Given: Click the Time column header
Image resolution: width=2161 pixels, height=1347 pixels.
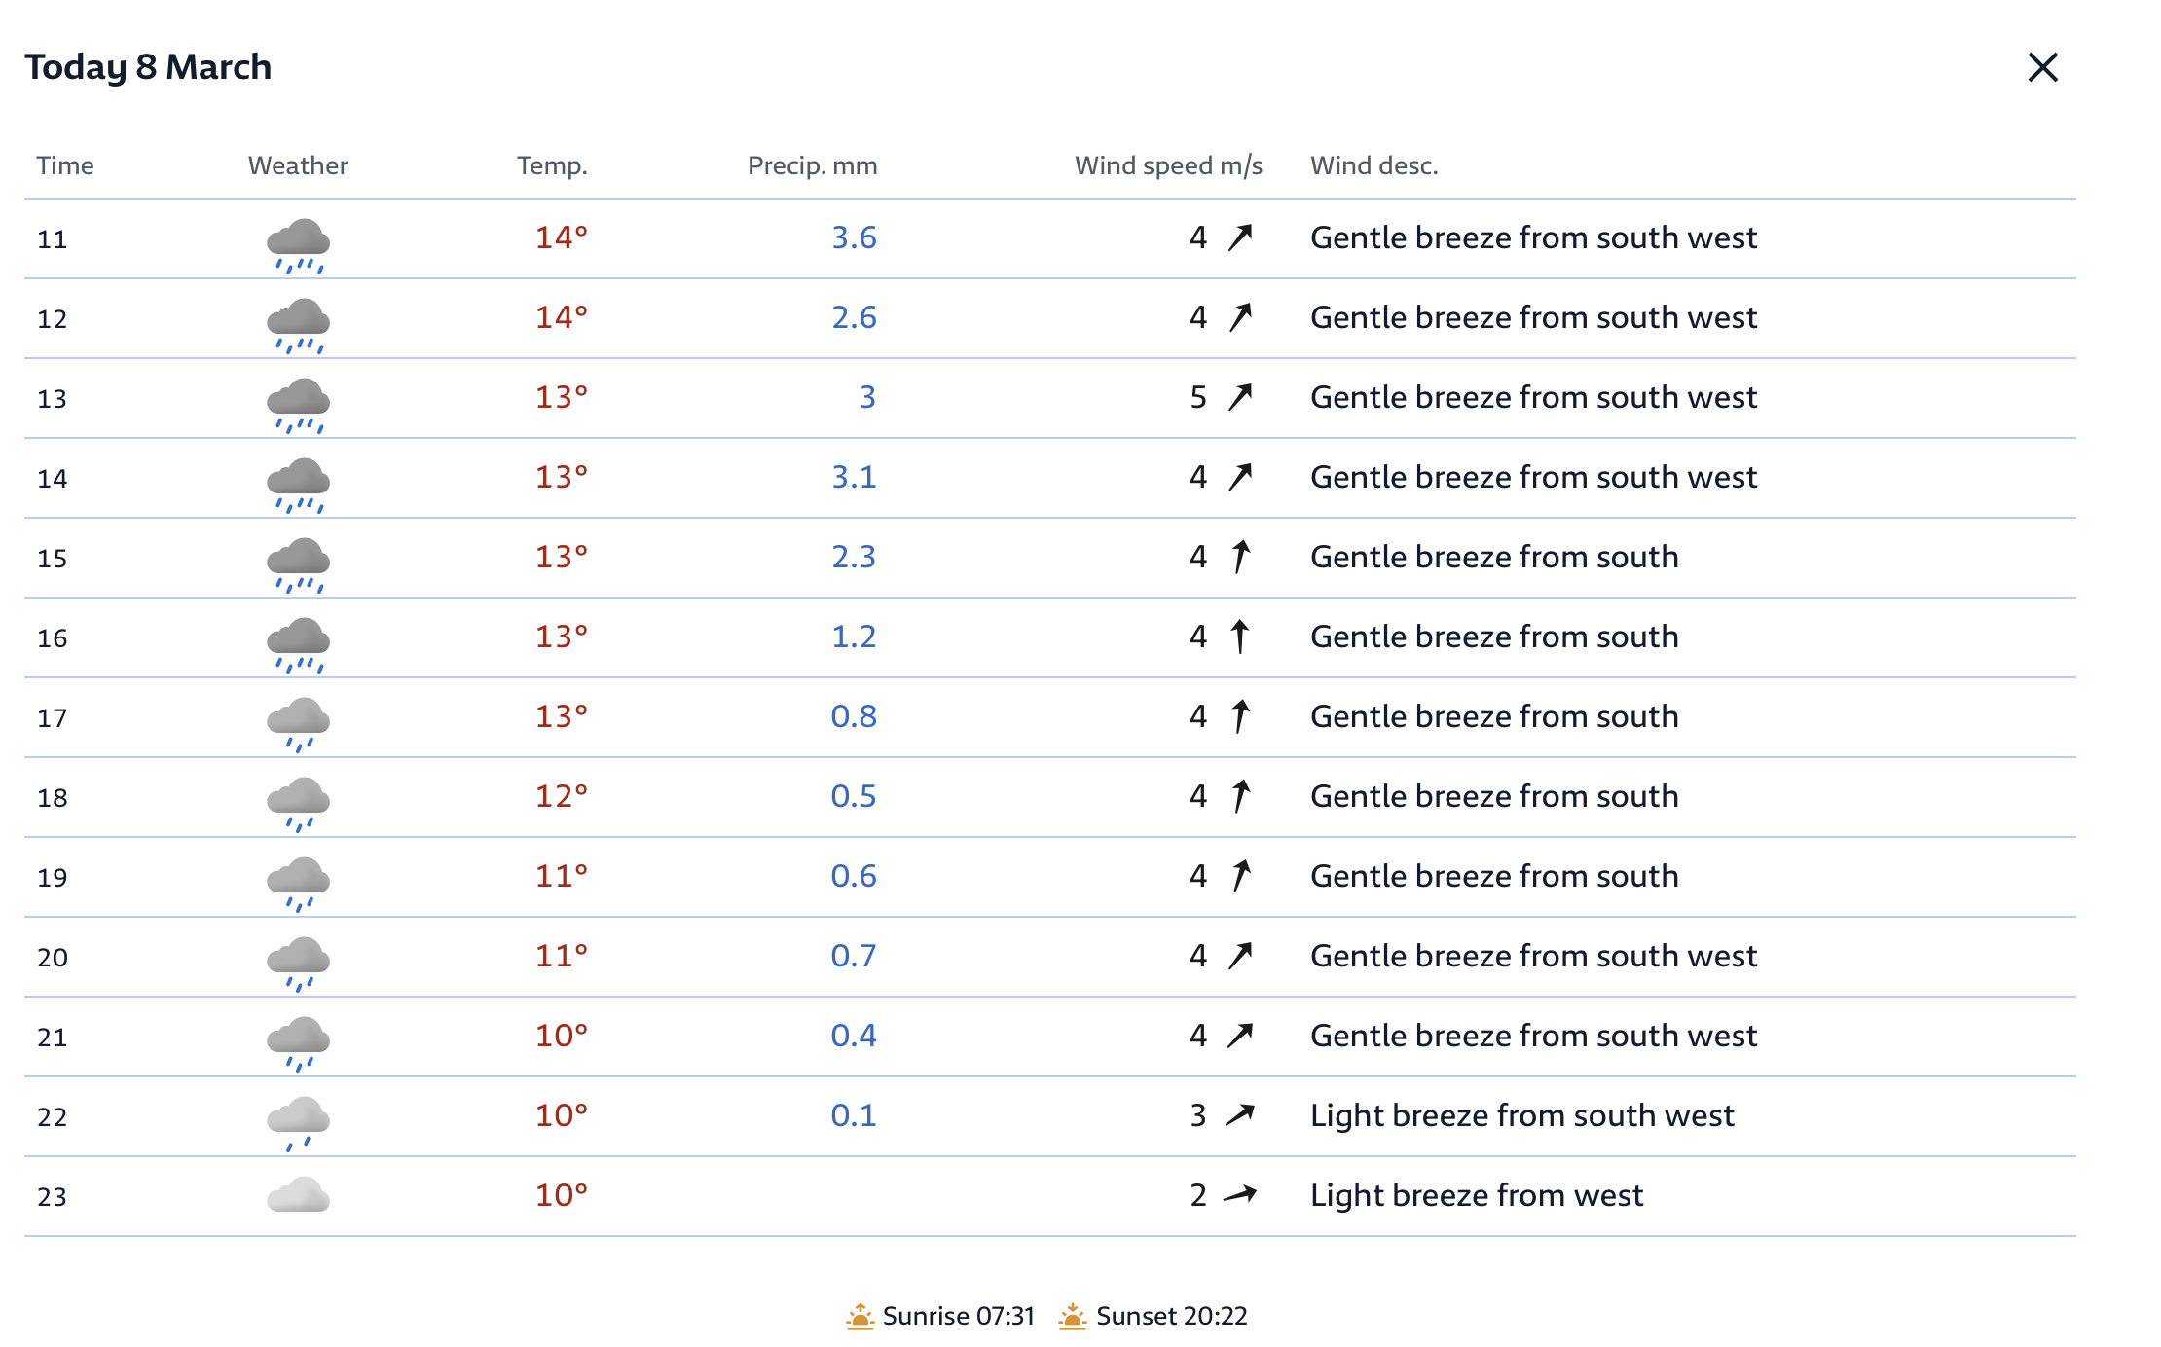Looking at the screenshot, I should tap(65, 165).
